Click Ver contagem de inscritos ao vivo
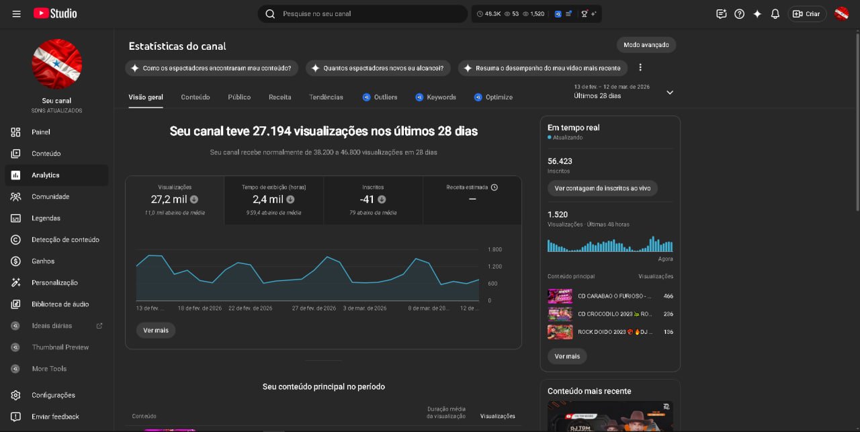This screenshot has width=860, height=432. [x=602, y=188]
